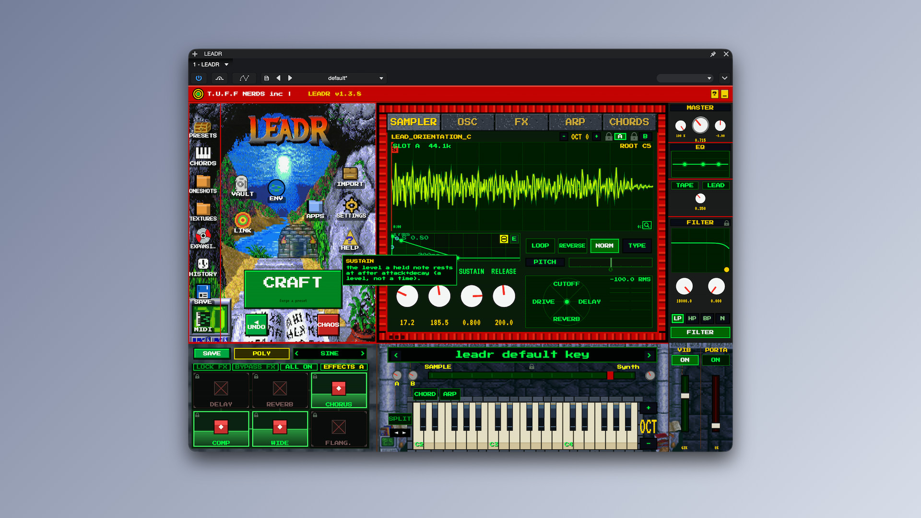Click the ALL ON effects button
Image resolution: width=921 pixels, height=518 pixels.
(299, 367)
